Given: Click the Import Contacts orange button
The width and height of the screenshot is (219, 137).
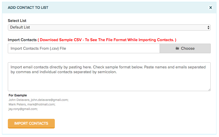Looking at the screenshot, I should [x=31, y=123].
